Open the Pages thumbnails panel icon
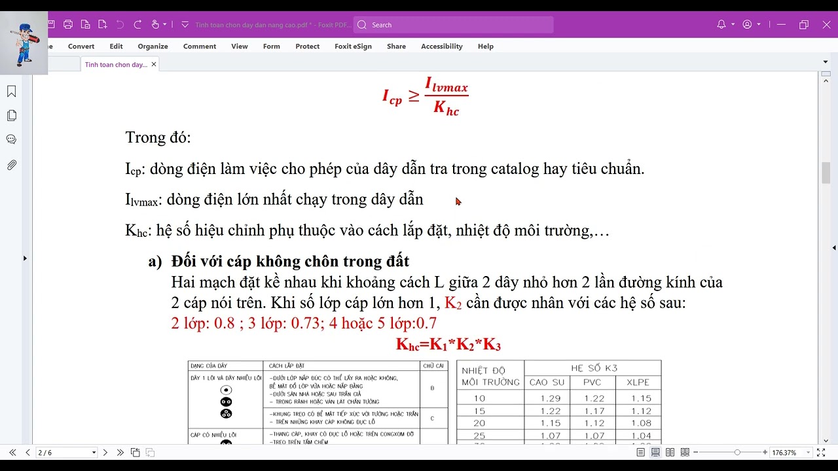The image size is (838, 471). (x=11, y=116)
